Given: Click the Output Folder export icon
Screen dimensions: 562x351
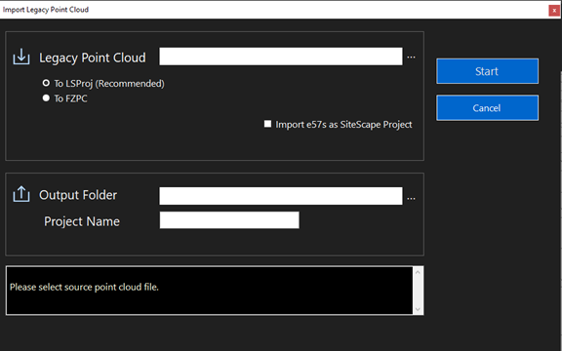Looking at the screenshot, I should pyautogui.click(x=21, y=194).
